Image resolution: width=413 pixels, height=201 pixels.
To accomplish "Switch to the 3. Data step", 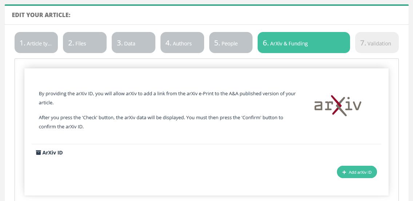I will click(x=134, y=43).
